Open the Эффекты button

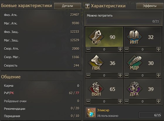[x=150, y=6]
